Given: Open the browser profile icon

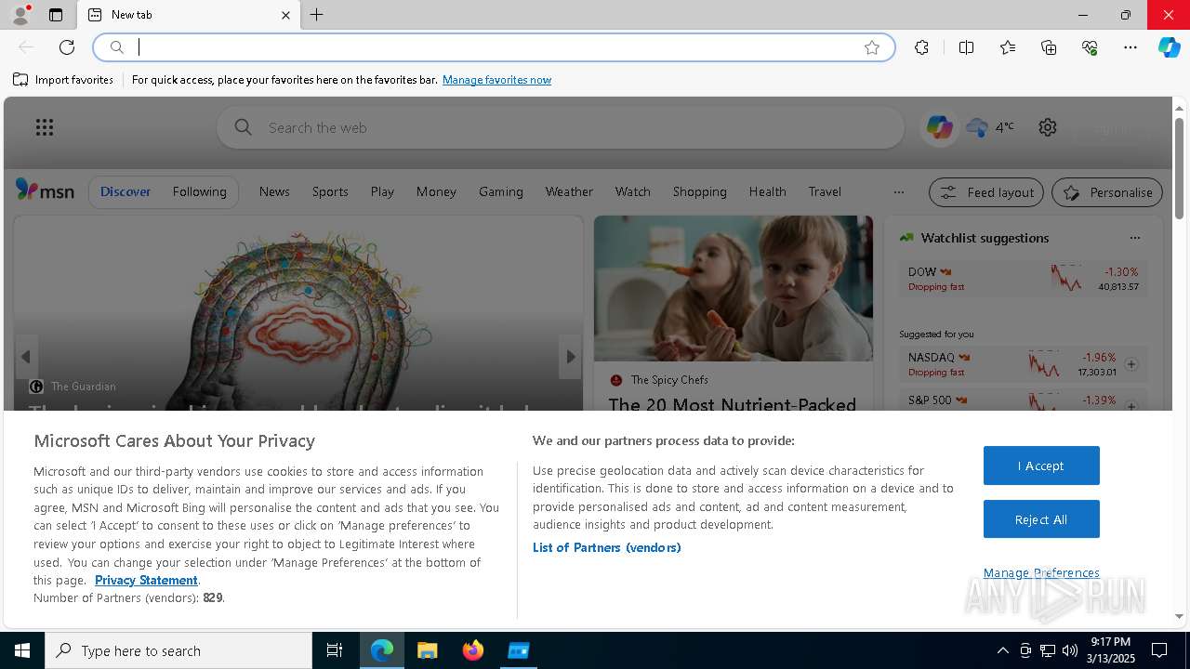Looking at the screenshot, I should point(20,15).
